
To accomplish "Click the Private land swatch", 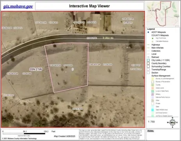I will (153, 104).
